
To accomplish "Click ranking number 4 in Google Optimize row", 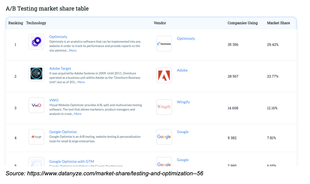I will (15, 138).
